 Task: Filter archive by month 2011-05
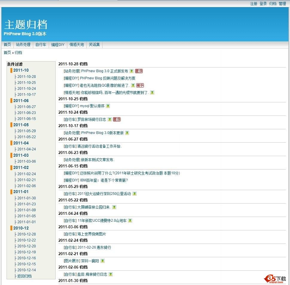click(x=21, y=125)
